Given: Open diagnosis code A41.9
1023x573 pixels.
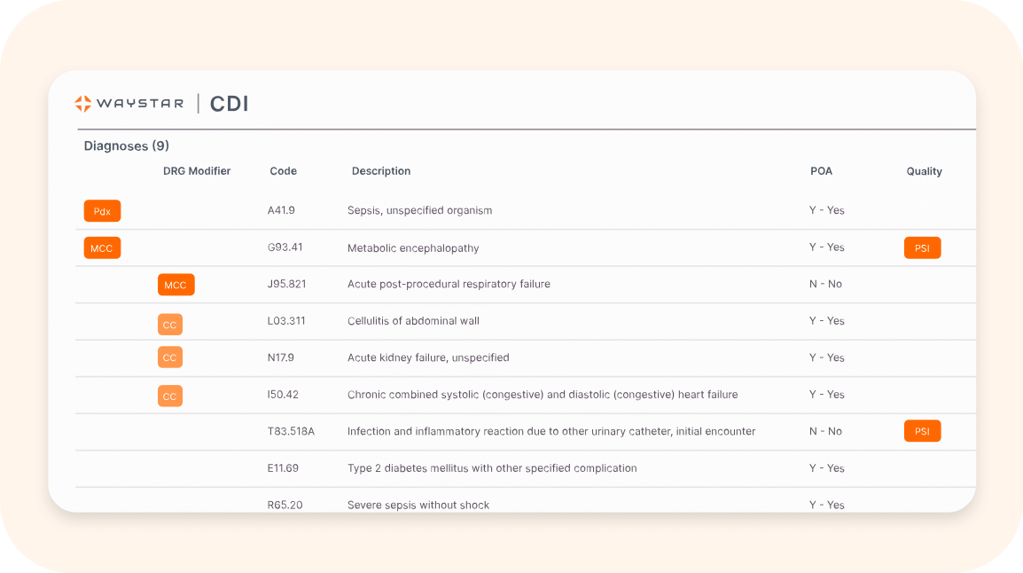Looking at the screenshot, I should (281, 211).
